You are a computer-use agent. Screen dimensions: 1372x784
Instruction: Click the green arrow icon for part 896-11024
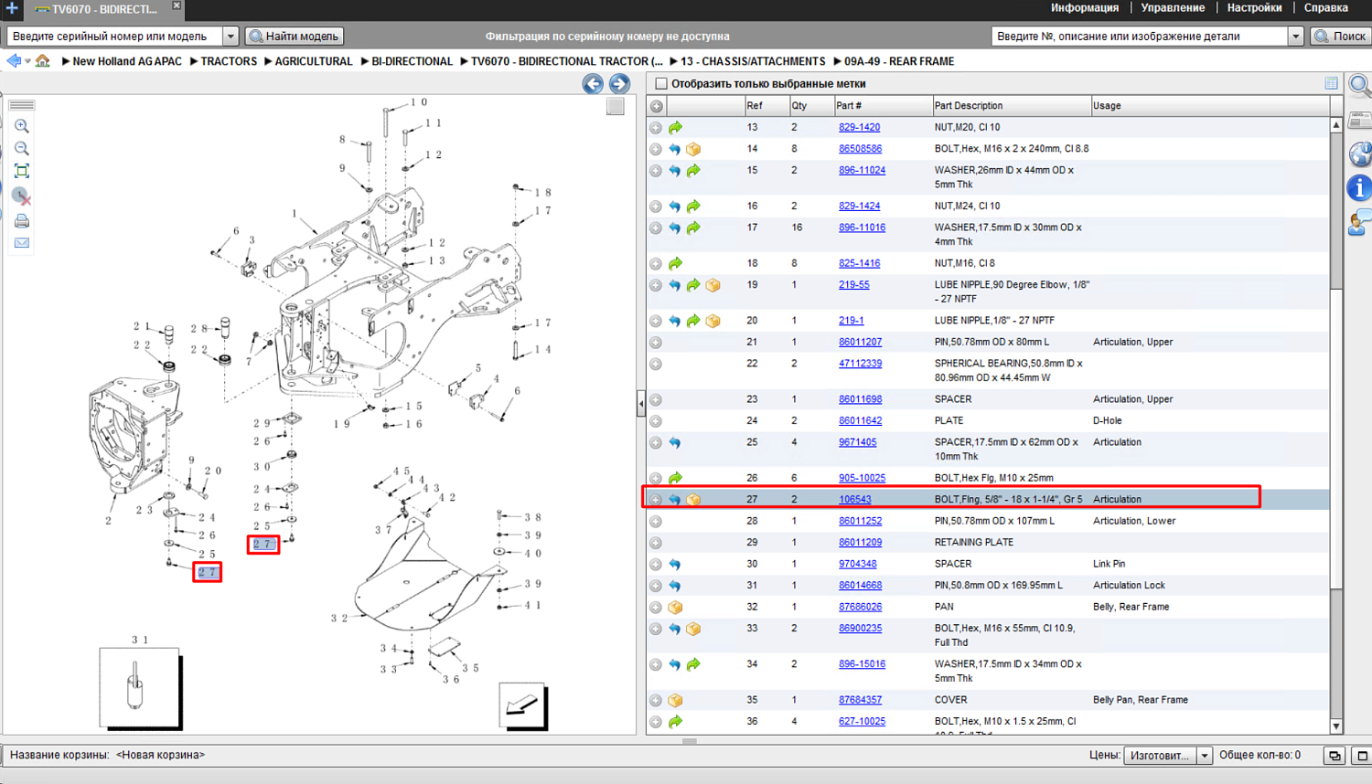click(693, 171)
